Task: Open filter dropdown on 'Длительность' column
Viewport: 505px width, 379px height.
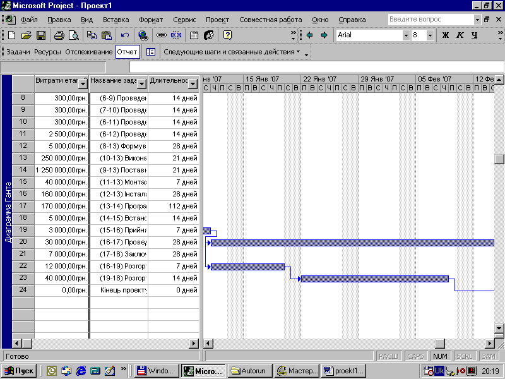Action: coord(193,84)
